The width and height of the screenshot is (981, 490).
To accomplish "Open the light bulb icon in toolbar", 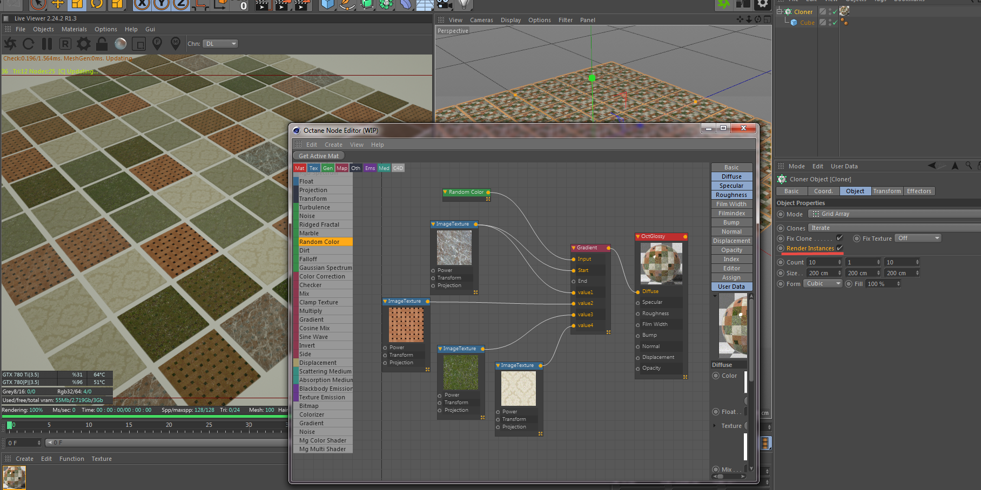I will click(x=463, y=4).
